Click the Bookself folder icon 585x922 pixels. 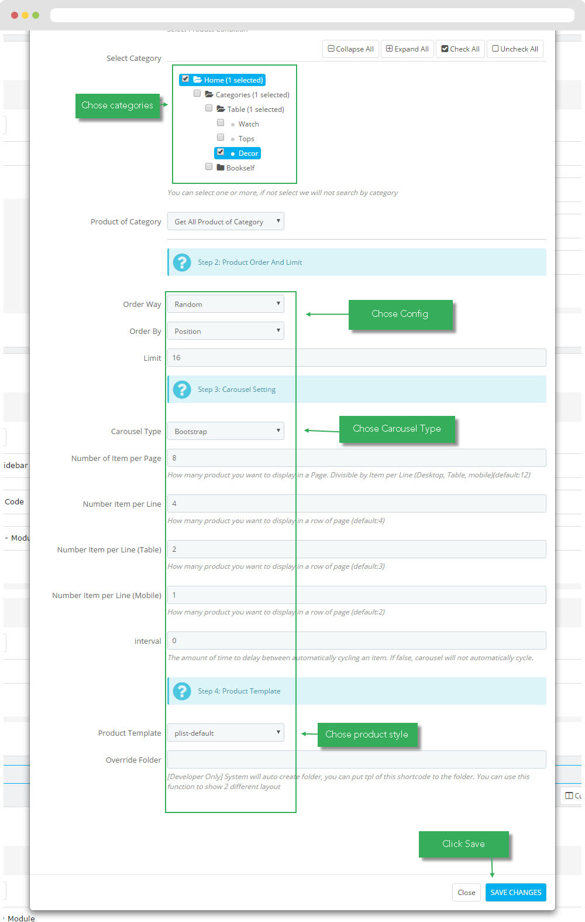pos(221,168)
